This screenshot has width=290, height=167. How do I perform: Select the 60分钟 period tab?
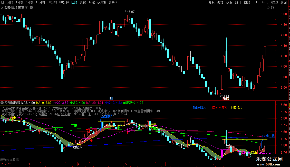click(64, 2)
